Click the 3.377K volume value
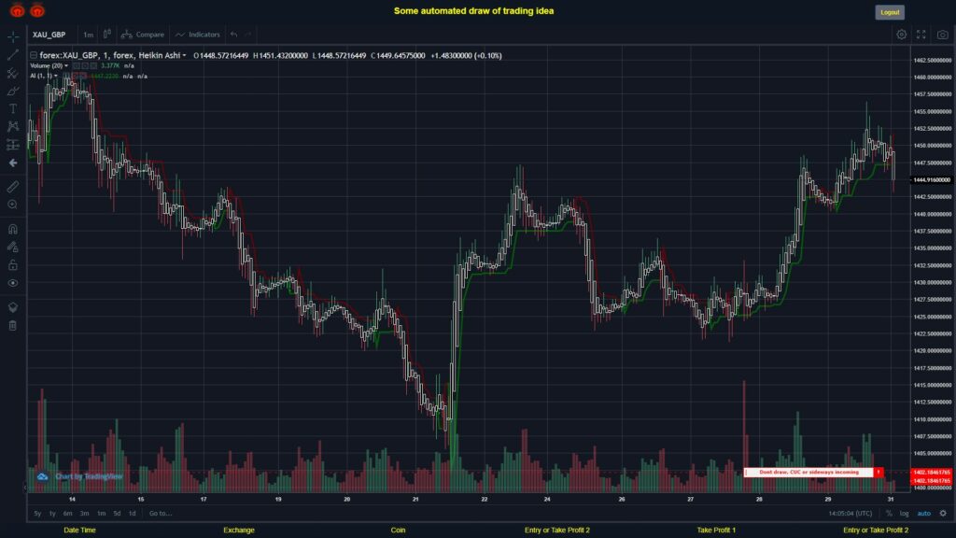956x538 pixels. [110, 66]
